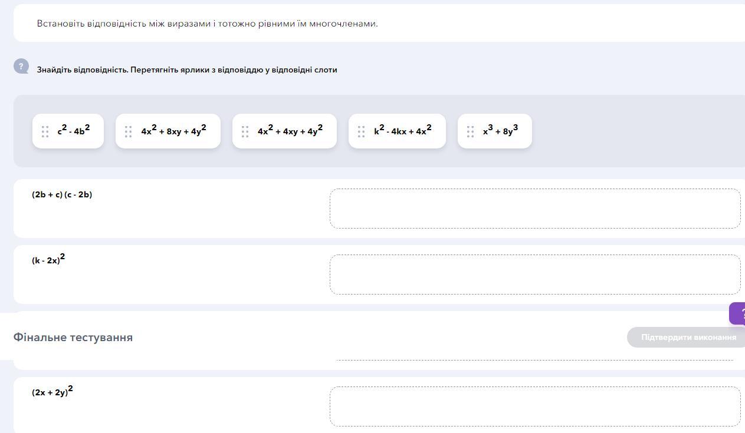Select the c² - 4b² answer tag
The image size is (745, 433).
click(x=68, y=131)
